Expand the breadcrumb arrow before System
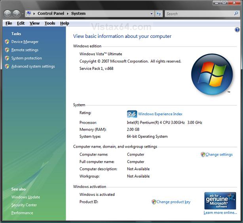243x223 pixels. (68, 13)
